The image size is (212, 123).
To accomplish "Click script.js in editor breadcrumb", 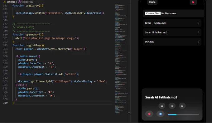I will point(11,2).
